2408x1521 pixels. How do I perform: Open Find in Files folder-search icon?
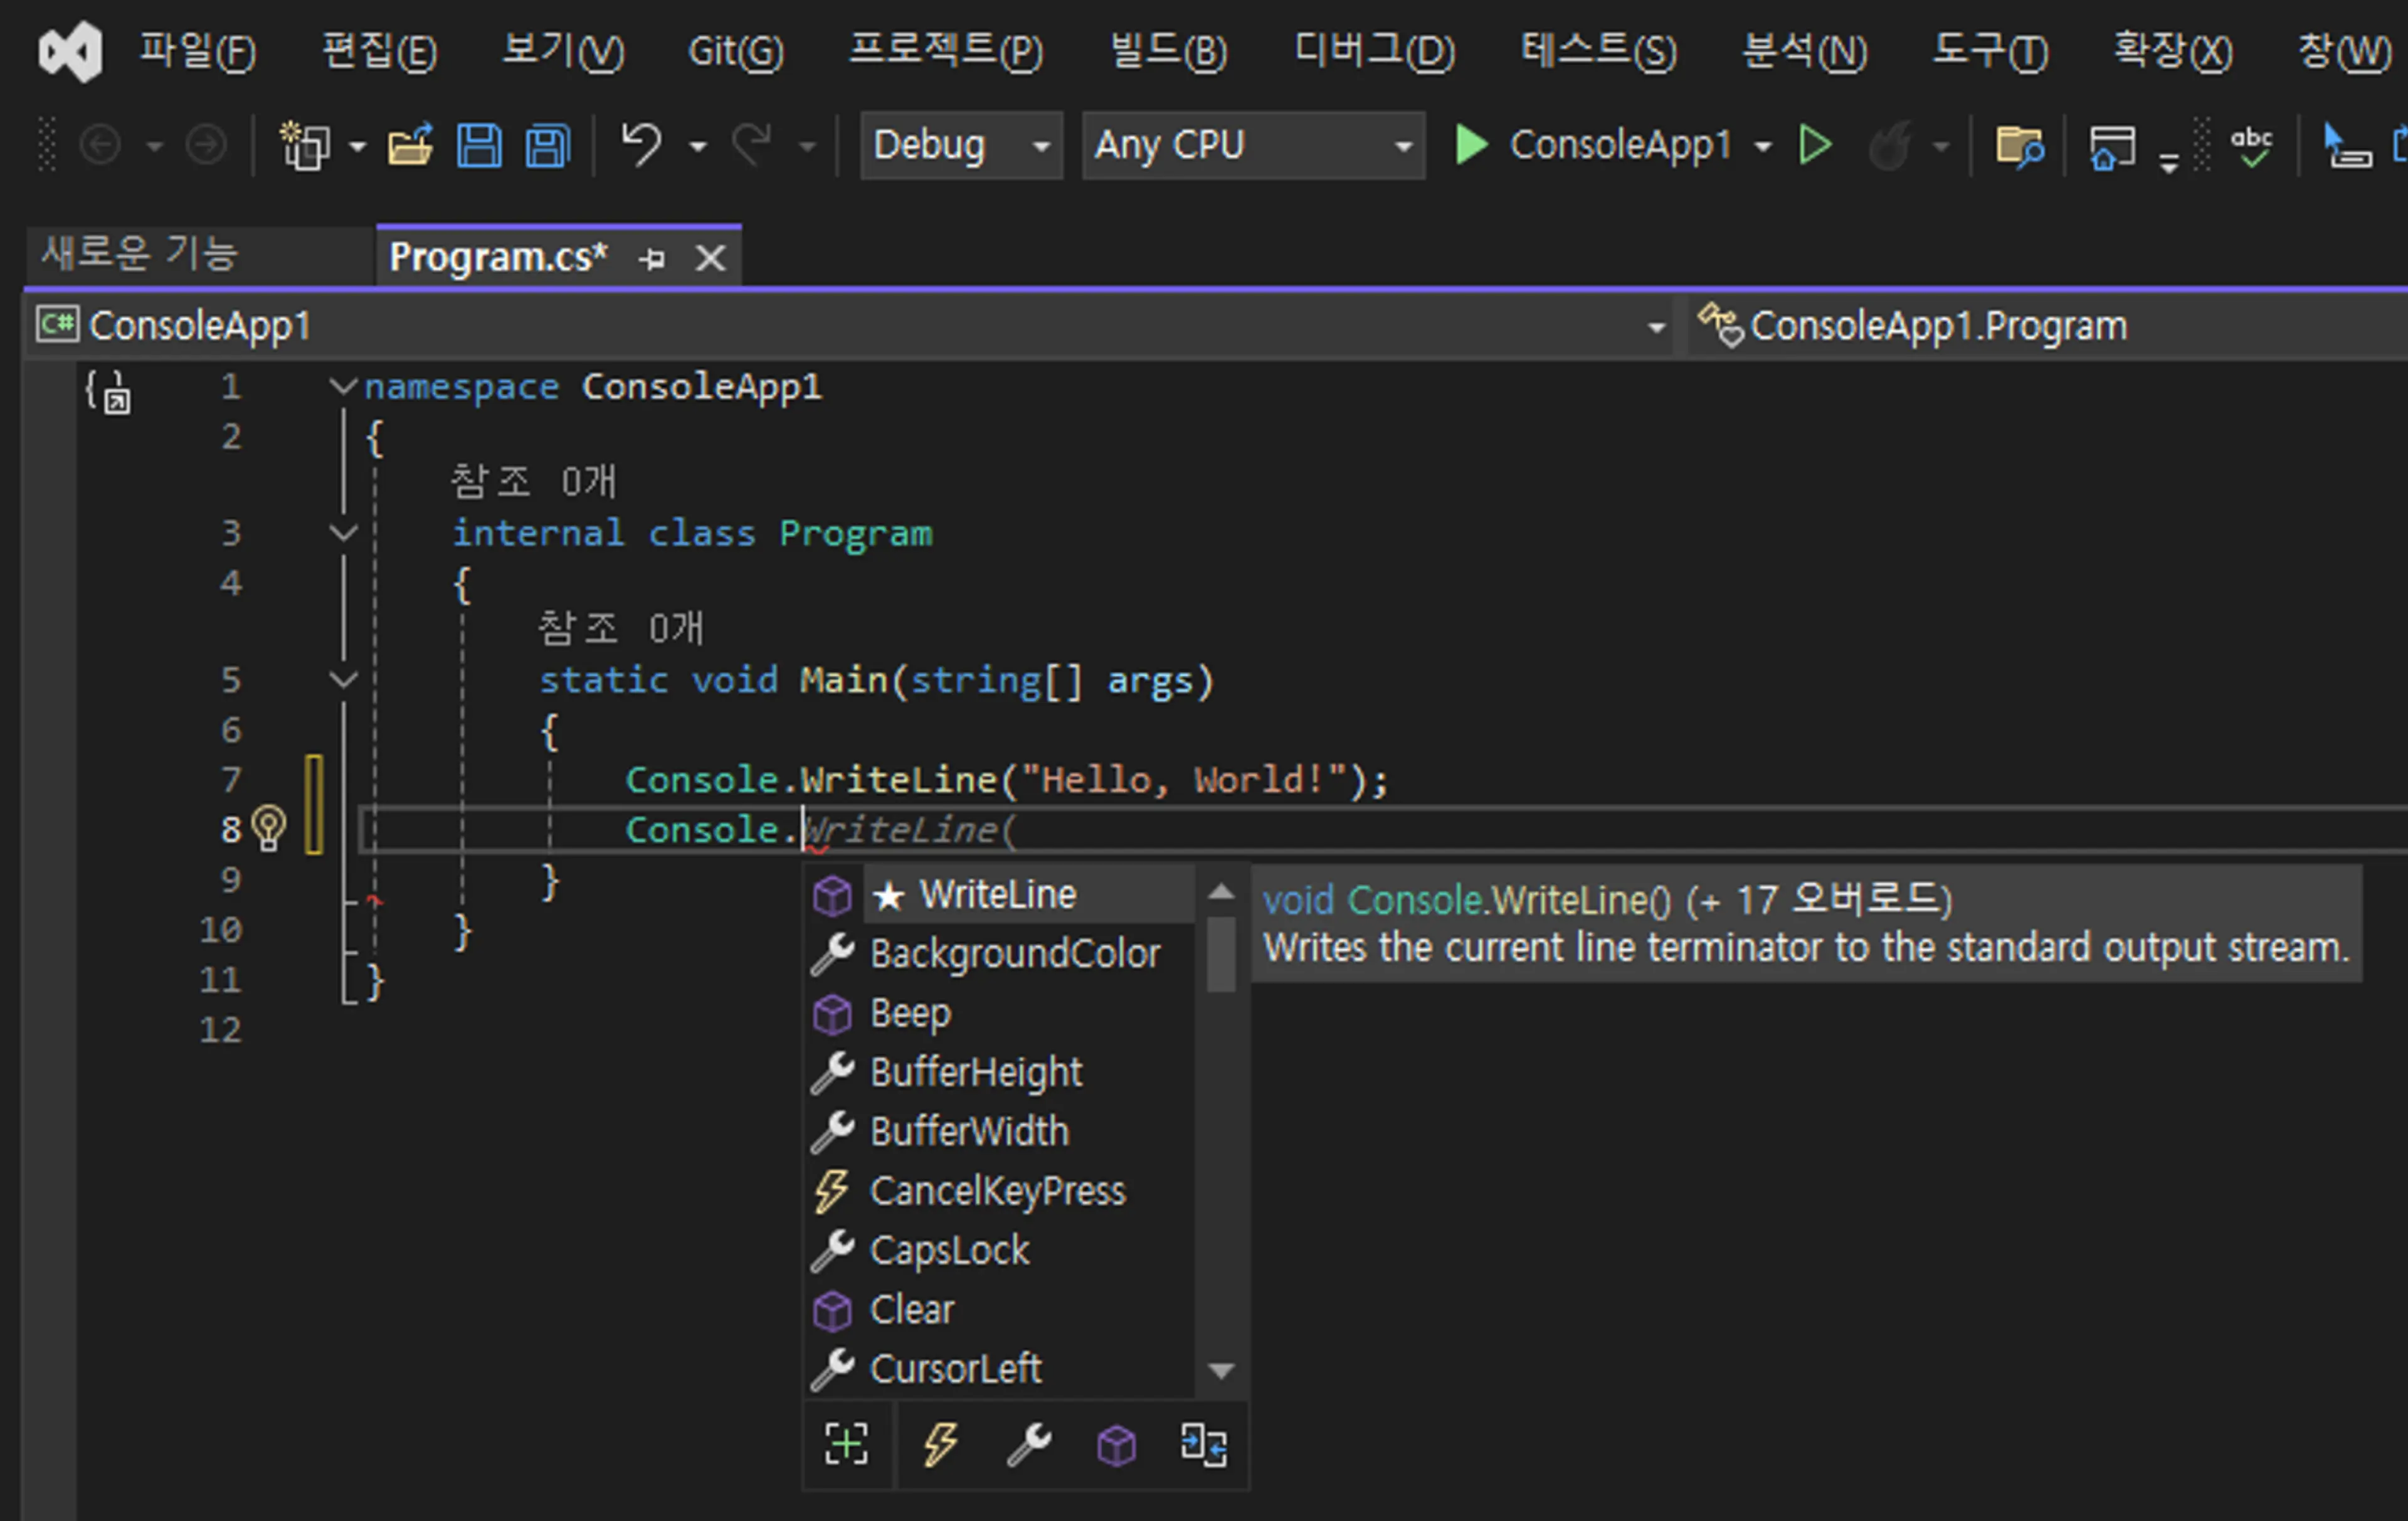point(2019,146)
